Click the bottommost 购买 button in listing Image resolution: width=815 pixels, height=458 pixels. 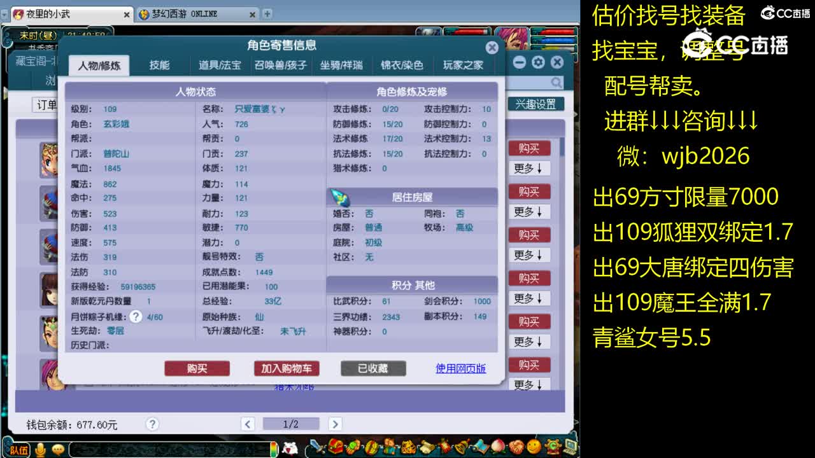click(529, 364)
